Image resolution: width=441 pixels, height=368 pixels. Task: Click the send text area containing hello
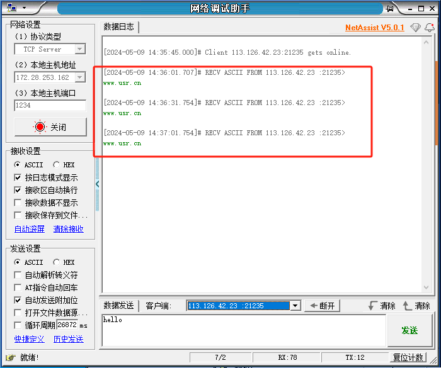point(244,330)
